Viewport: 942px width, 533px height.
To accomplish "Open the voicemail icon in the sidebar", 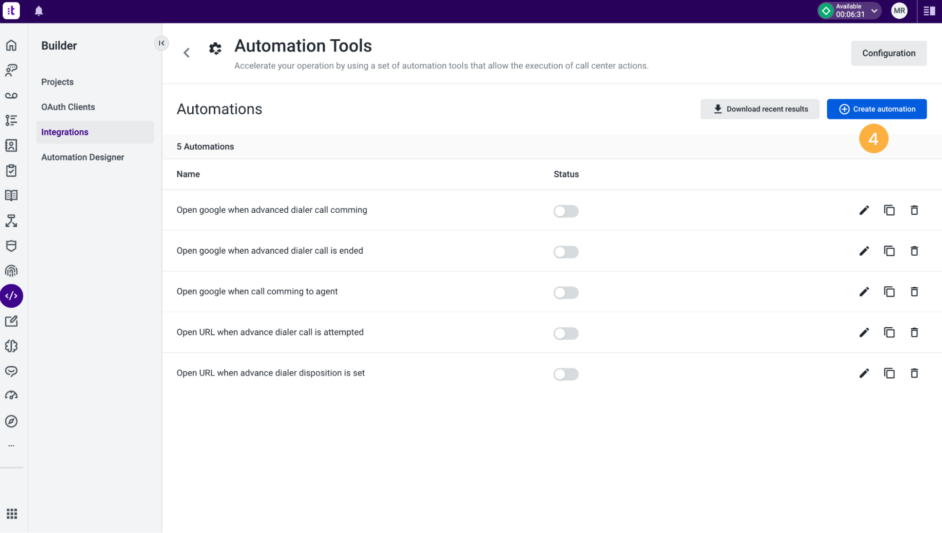I will click(x=11, y=95).
